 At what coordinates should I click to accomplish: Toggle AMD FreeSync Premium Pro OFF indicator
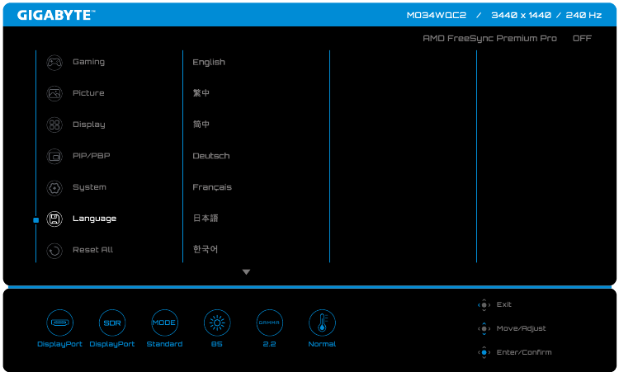click(582, 39)
